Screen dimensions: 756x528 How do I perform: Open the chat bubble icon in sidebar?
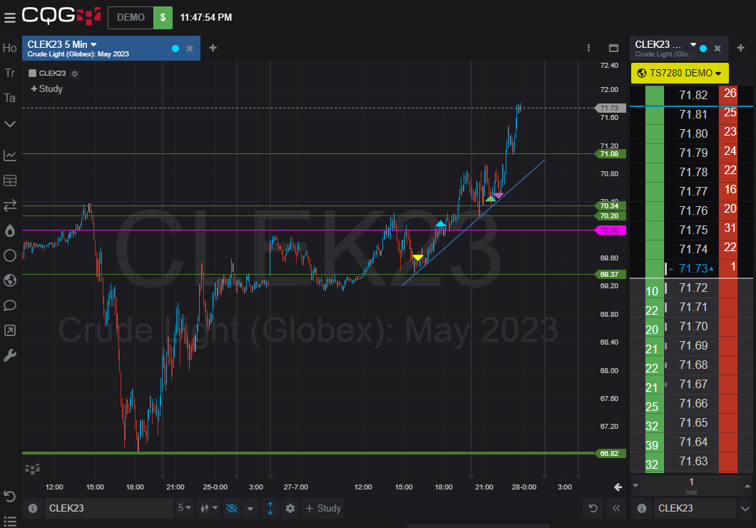click(10, 305)
